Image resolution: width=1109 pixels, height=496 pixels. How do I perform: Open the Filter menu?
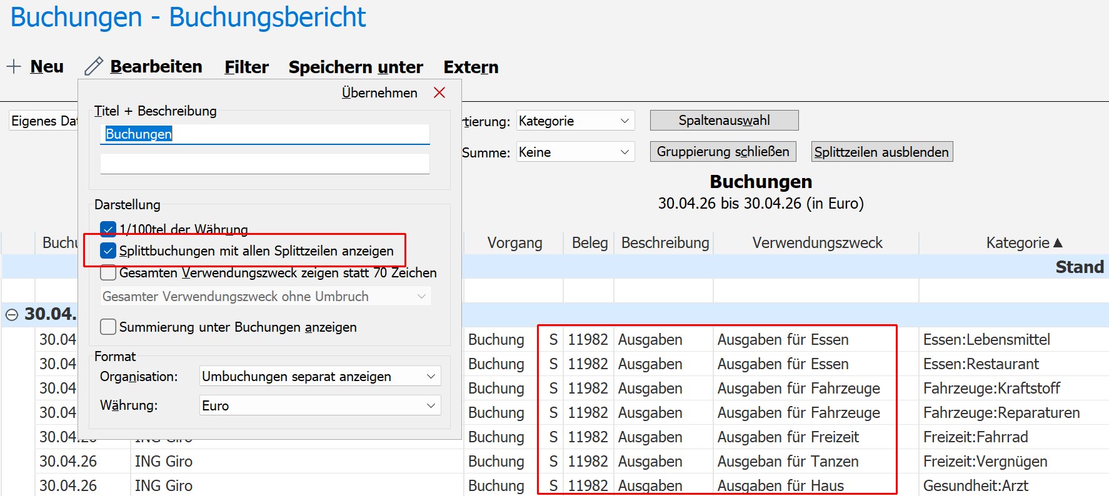pos(246,67)
